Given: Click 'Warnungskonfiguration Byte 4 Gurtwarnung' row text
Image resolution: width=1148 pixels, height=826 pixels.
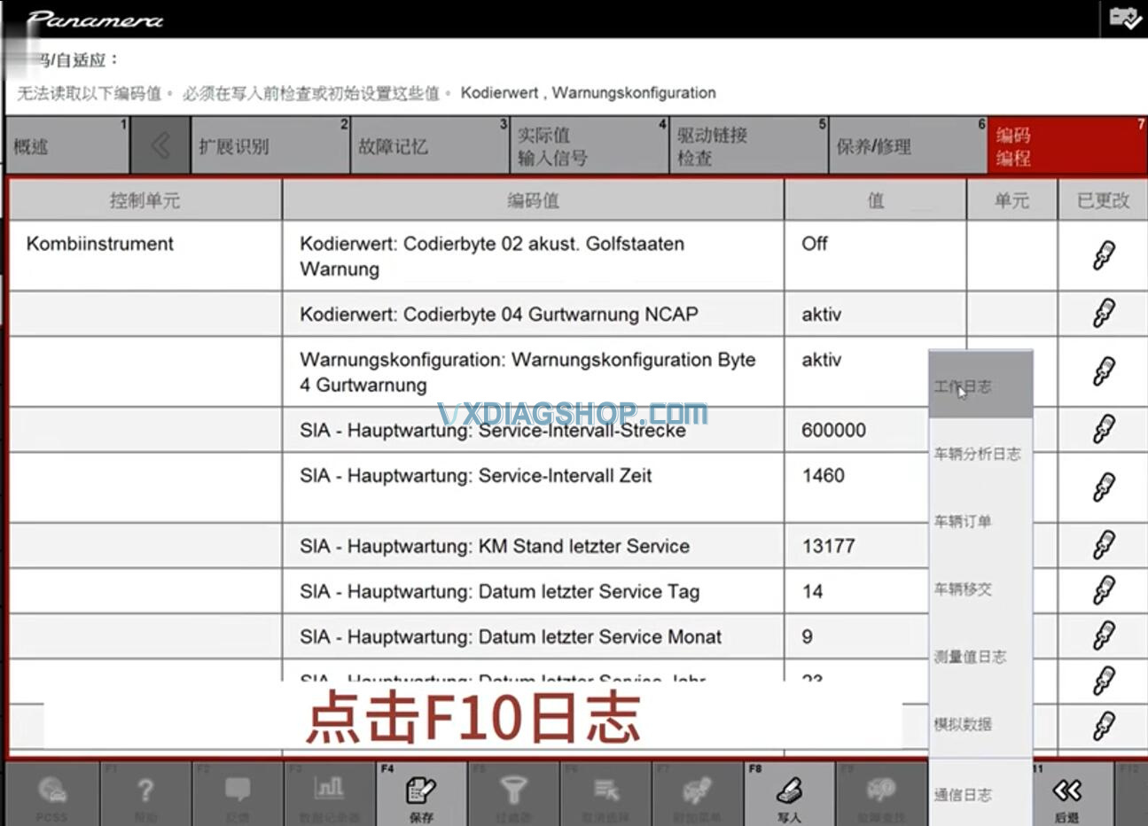Looking at the screenshot, I should pyautogui.click(x=527, y=372).
